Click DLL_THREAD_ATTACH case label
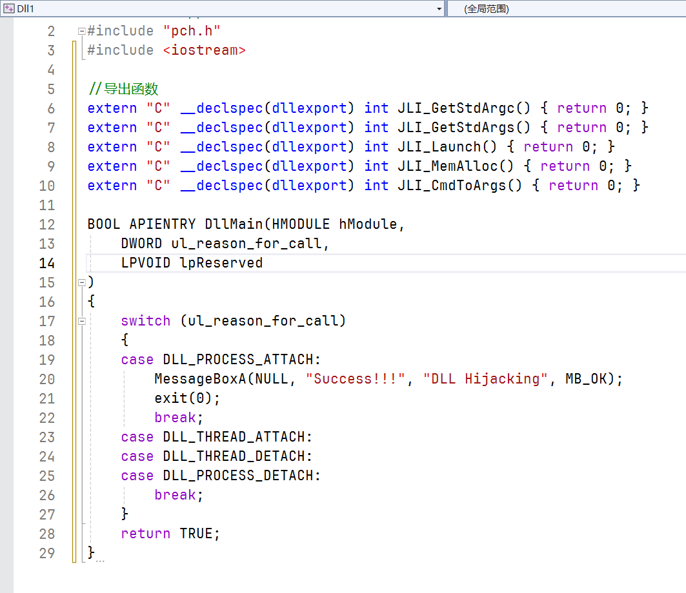 point(234,437)
